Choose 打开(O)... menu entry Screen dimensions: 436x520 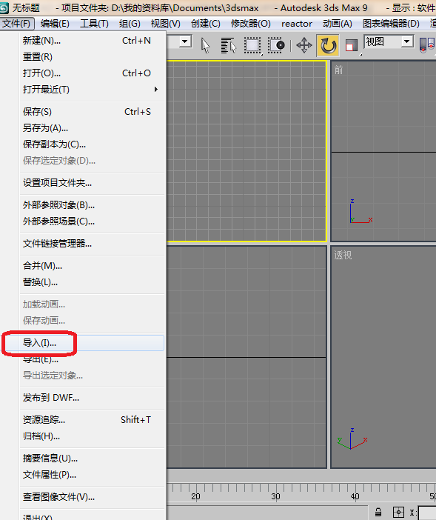(x=92, y=73)
